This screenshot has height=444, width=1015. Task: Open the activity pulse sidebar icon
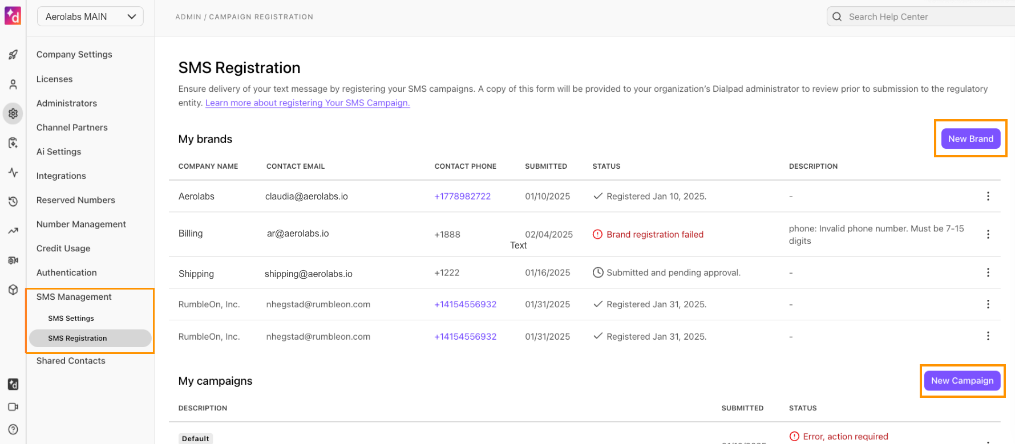pos(13,172)
